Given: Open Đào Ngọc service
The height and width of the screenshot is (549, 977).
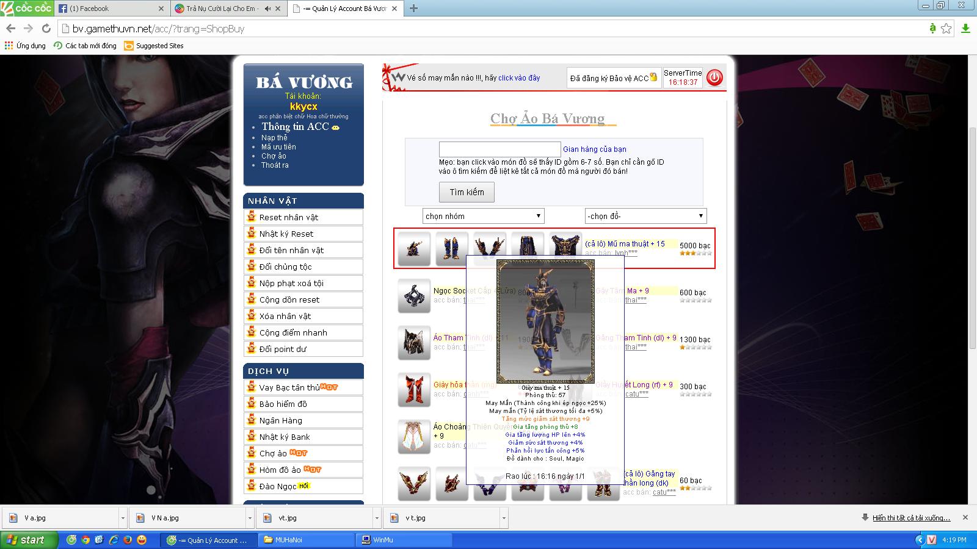Looking at the screenshot, I should (303, 486).
